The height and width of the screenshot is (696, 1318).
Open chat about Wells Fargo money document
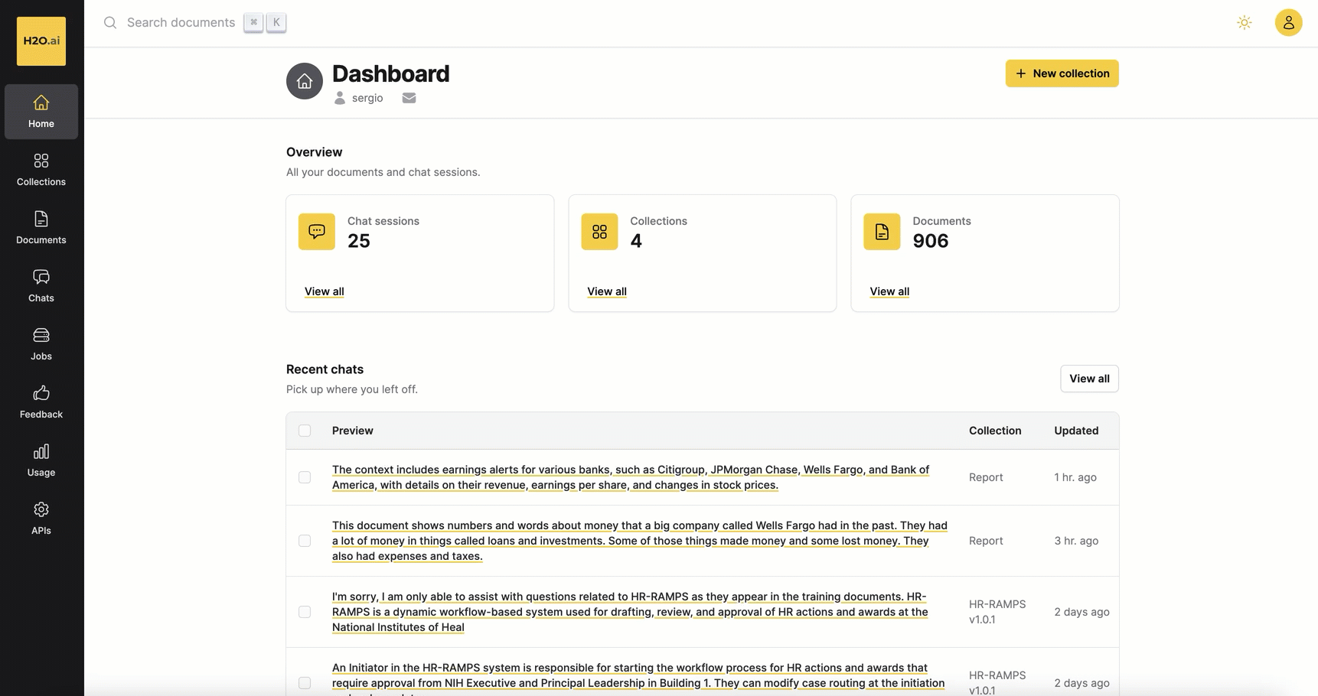point(640,541)
